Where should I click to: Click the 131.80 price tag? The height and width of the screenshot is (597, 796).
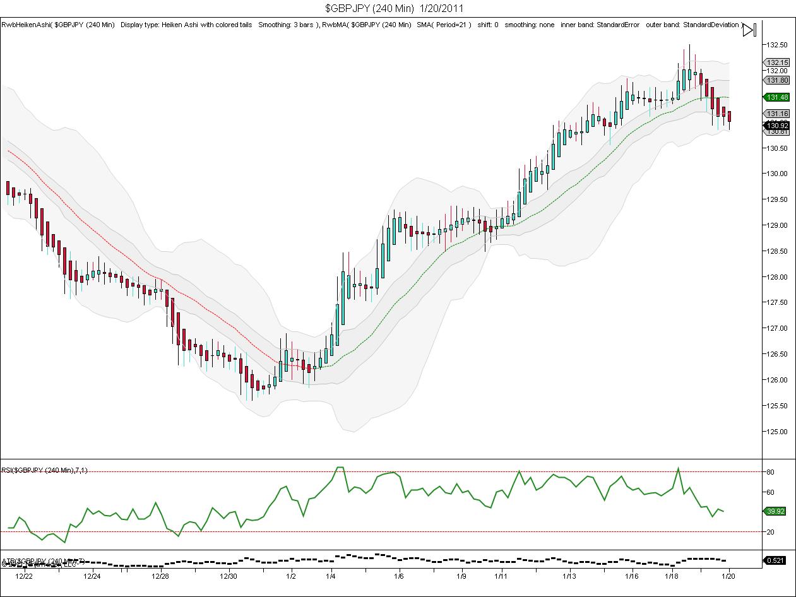[777, 80]
